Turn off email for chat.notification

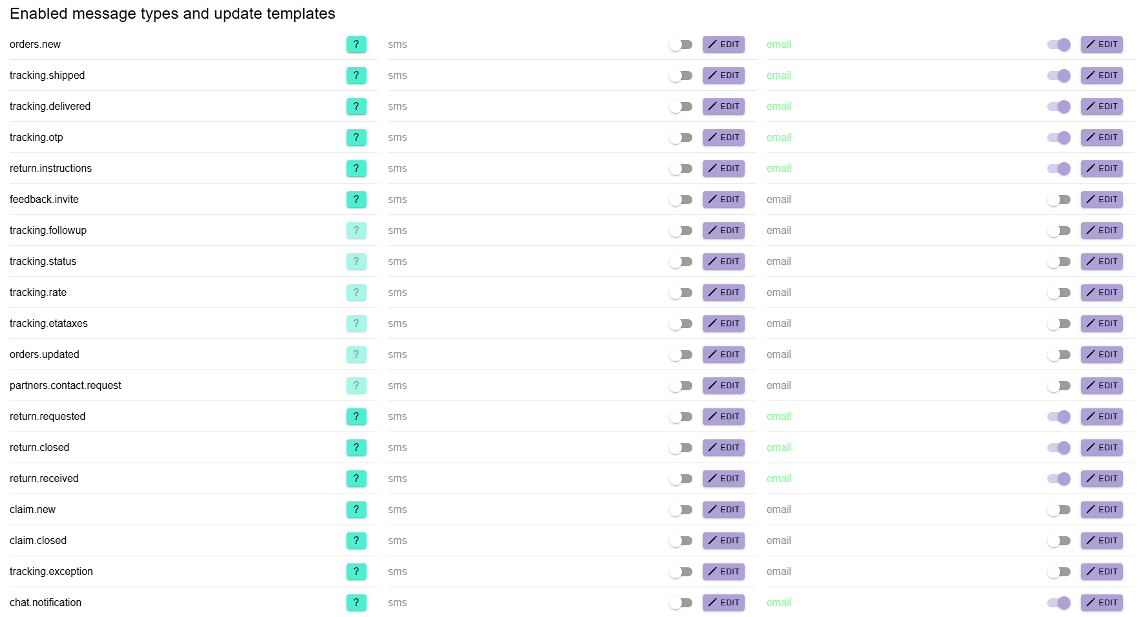pos(1059,603)
